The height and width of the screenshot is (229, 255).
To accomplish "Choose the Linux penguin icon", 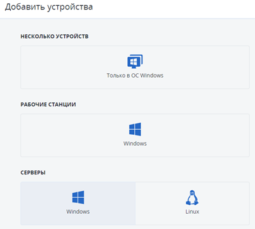I will 192,197.
